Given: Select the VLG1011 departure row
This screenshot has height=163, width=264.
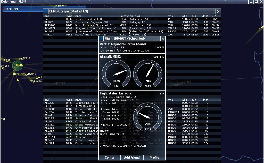Looking at the screenshot, I should point(132,137).
